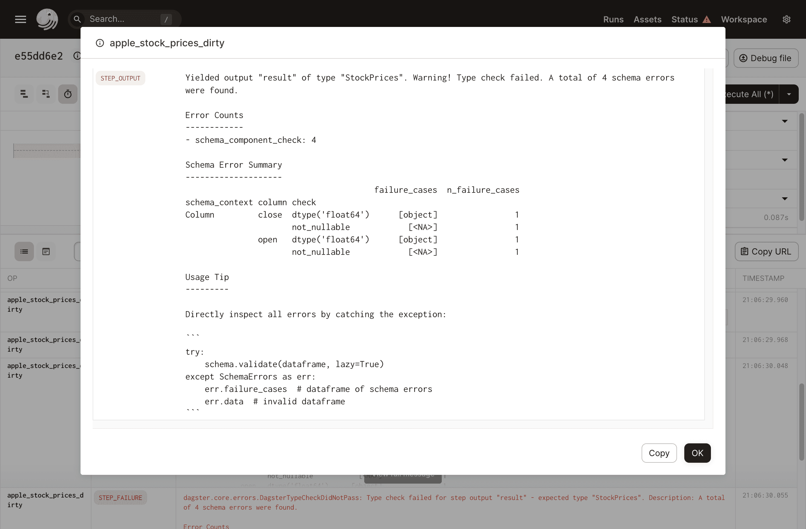Click the list view icon in toolbar

(24, 251)
